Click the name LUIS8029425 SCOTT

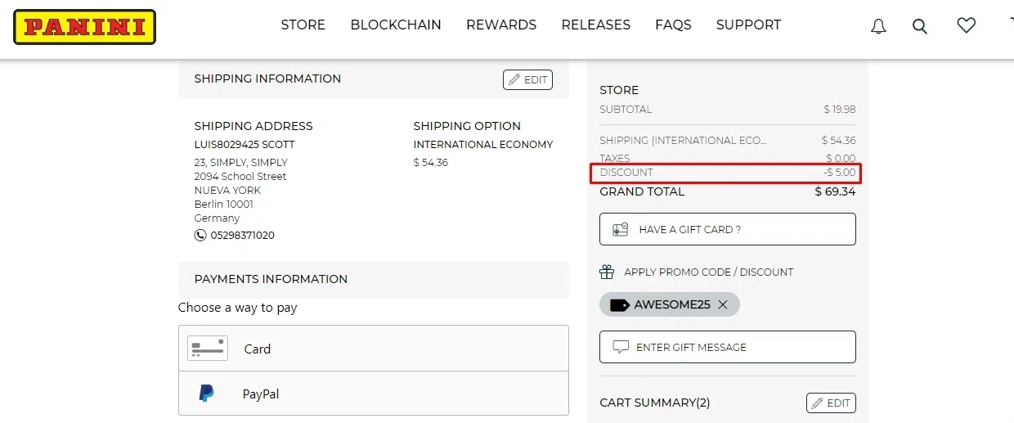click(x=245, y=145)
